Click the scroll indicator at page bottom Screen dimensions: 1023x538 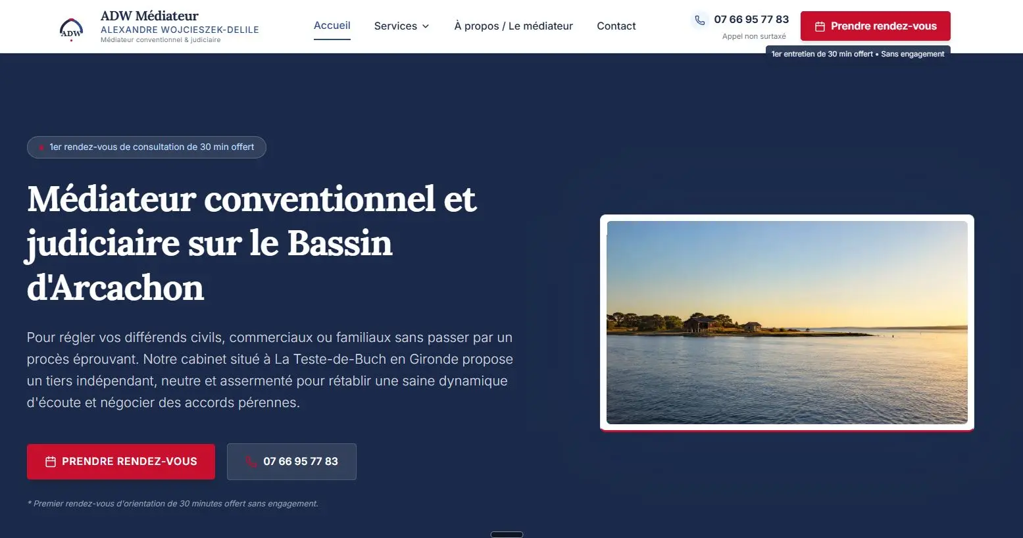coord(507,535)
